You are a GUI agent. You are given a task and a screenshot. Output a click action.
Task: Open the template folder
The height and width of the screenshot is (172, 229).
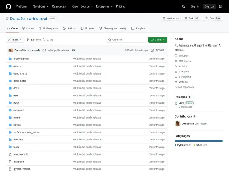coord(18,139)
